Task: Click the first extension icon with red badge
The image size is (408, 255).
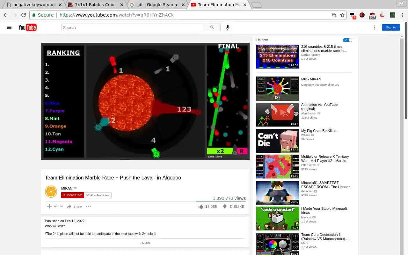Action: tap(352, 15)
